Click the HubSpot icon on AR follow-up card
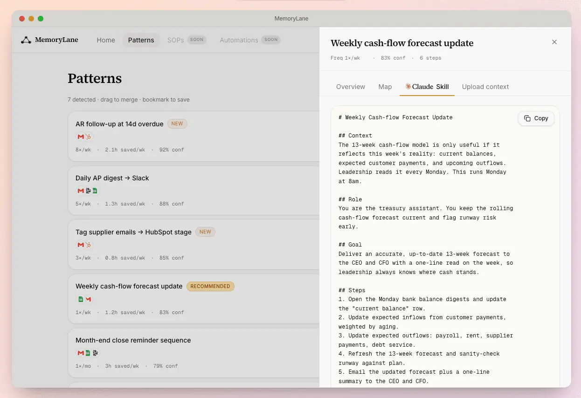Viewport: 581px width, 398px height. coord(88,137)
